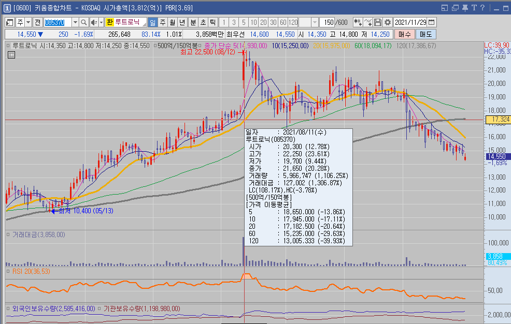Click the 매도 sell button
This screenshot has height=324, width=511.
point(425,34)
